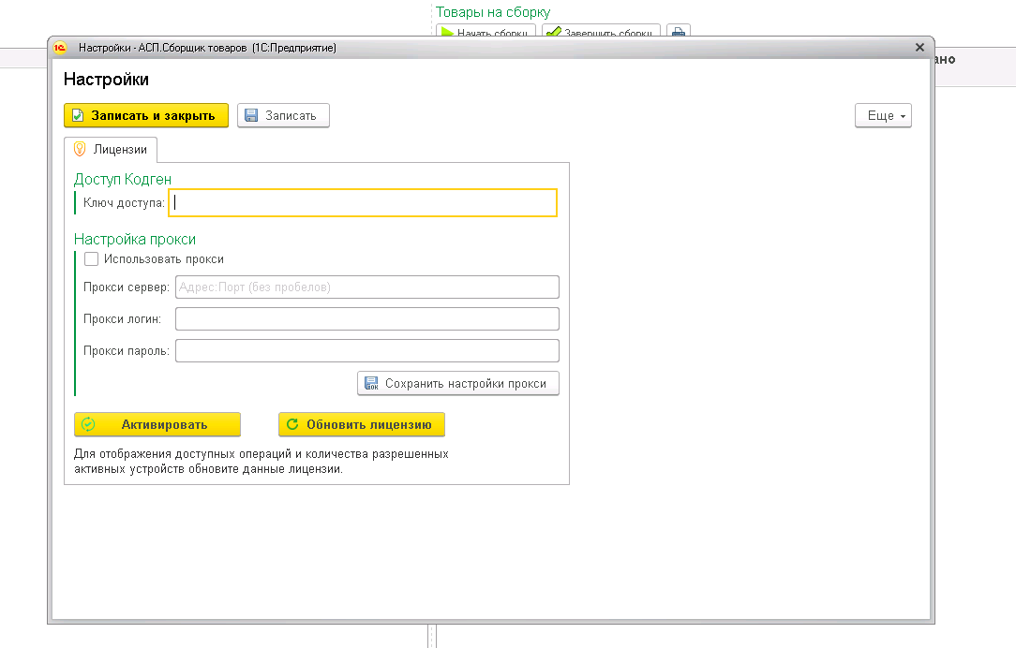Click the Обновить лицензию button
This screenshot has height=648, width=1016.
(x=362, y=424)
